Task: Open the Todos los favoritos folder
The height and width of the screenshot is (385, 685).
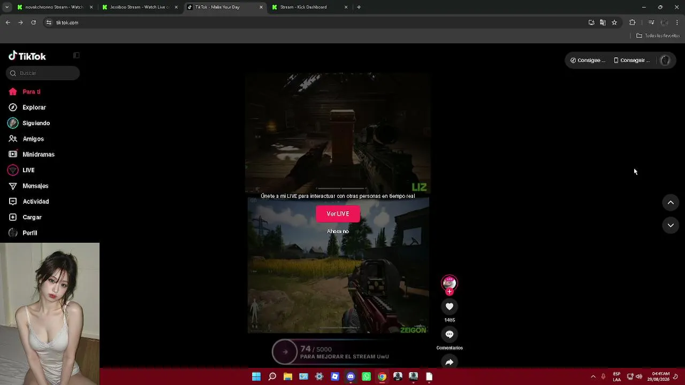Action: click(658, 36)
